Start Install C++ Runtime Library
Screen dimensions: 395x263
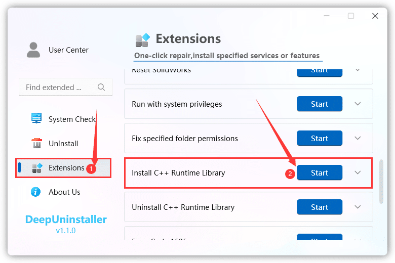320,173
